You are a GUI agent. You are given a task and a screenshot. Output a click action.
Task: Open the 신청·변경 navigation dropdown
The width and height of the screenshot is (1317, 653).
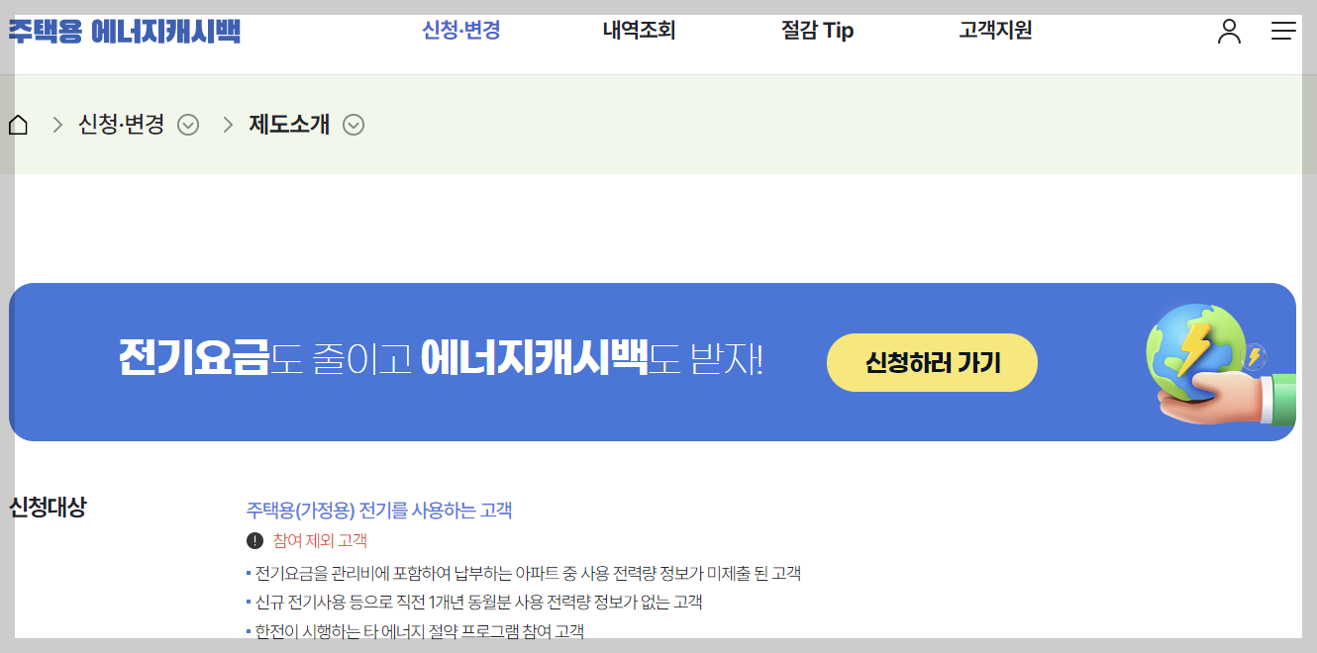(x=461, y=31)
